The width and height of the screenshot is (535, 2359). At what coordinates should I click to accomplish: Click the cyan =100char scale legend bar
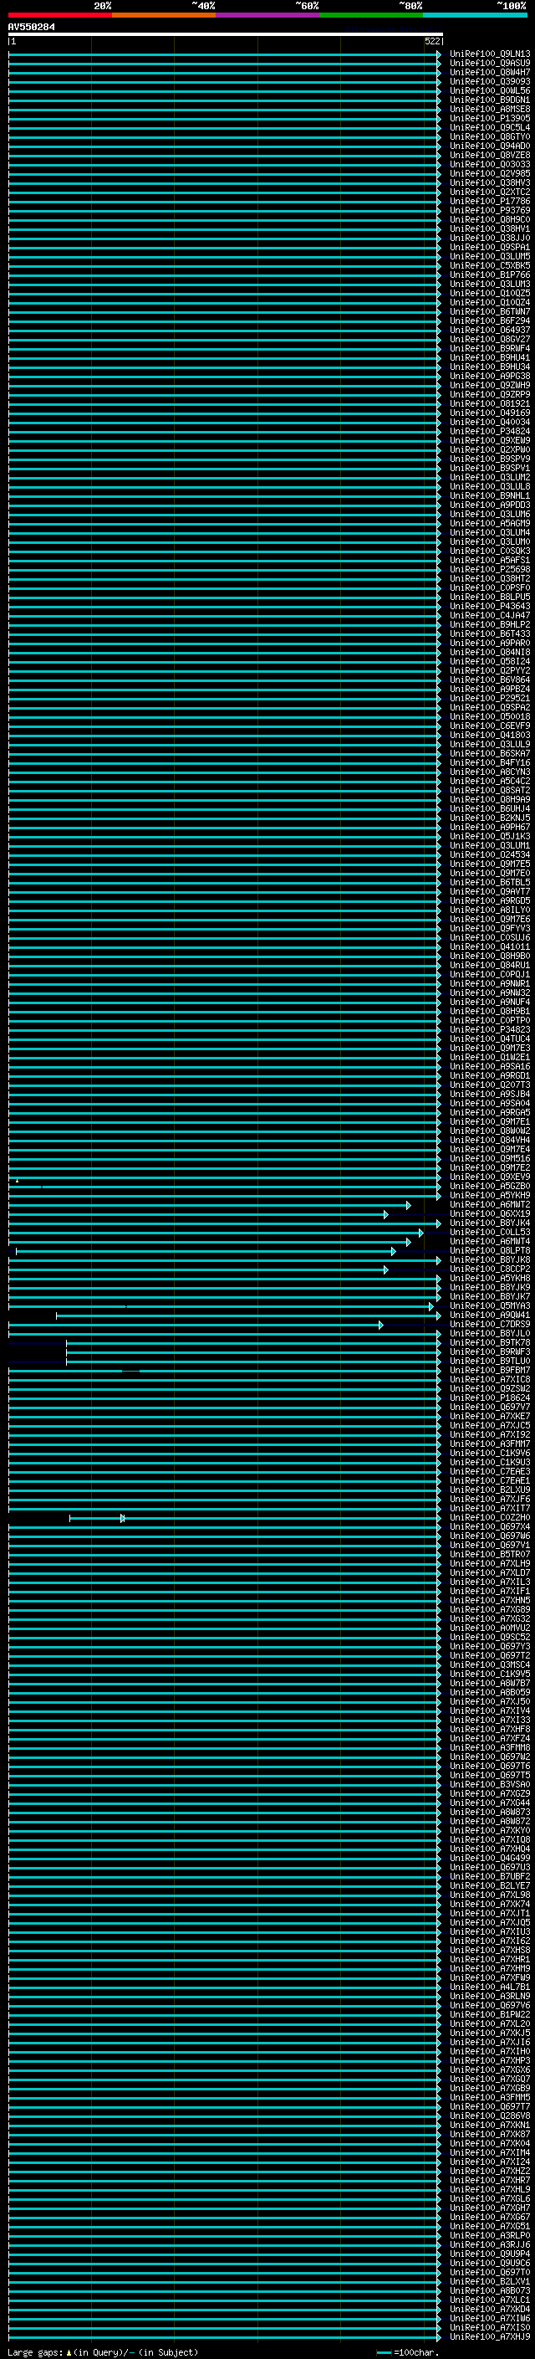(x=384, y=2352)
